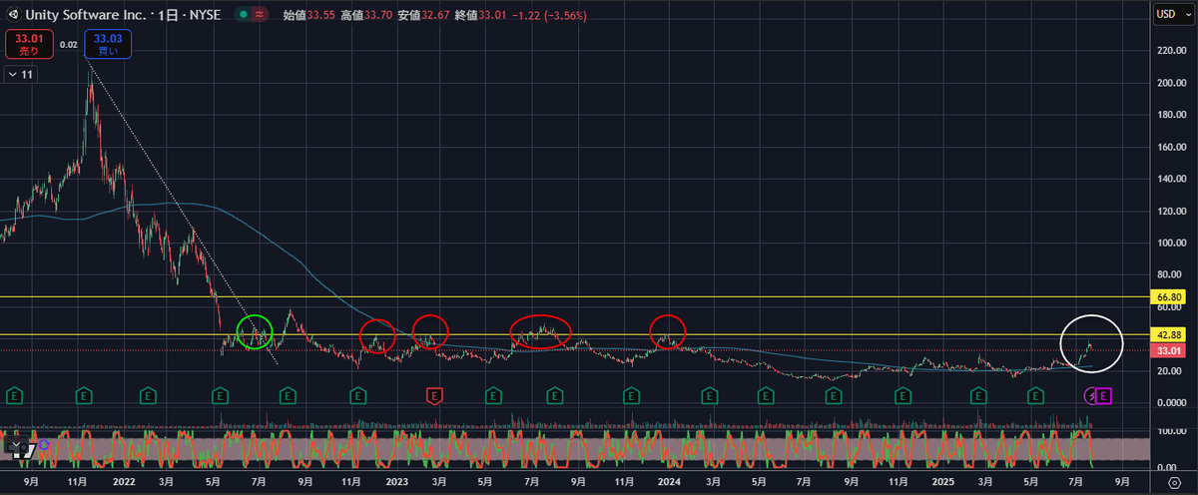Image resolution: width=1198 pixels, height=495 pixels.
Task: Click the 2025 label on the time axis
Action: click(941, 481)
